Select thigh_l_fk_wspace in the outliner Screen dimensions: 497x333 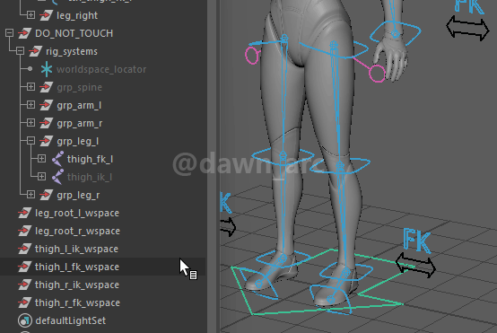click(x=77, y=267)
